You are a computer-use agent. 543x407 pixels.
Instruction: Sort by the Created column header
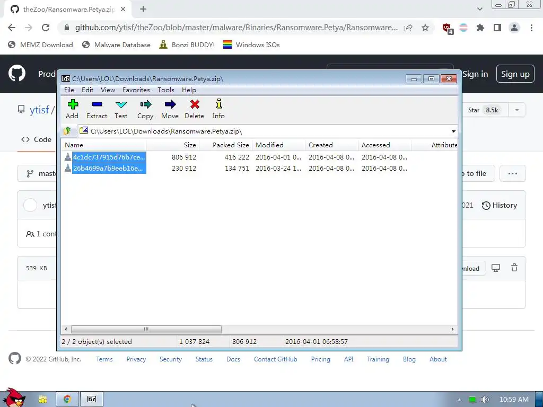point(332,145)
